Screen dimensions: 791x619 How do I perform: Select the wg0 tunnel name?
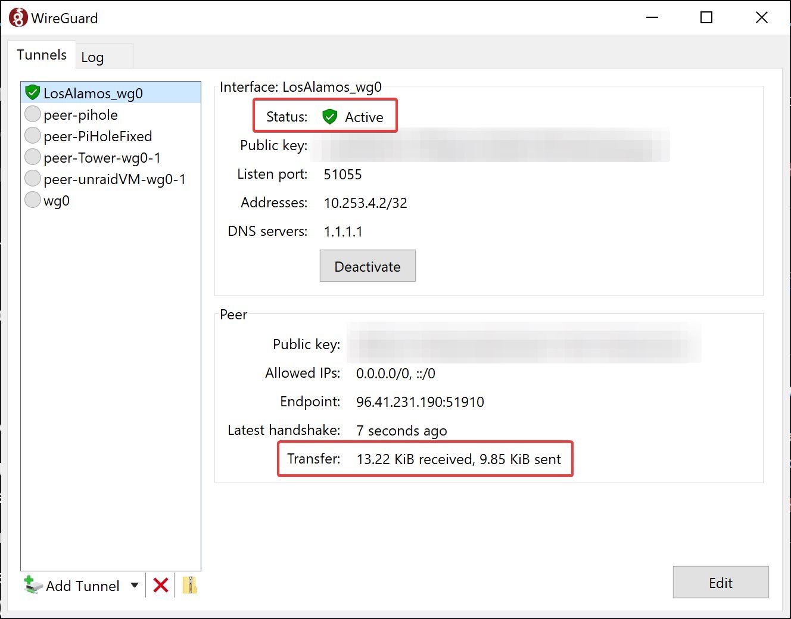click(57, 201)
